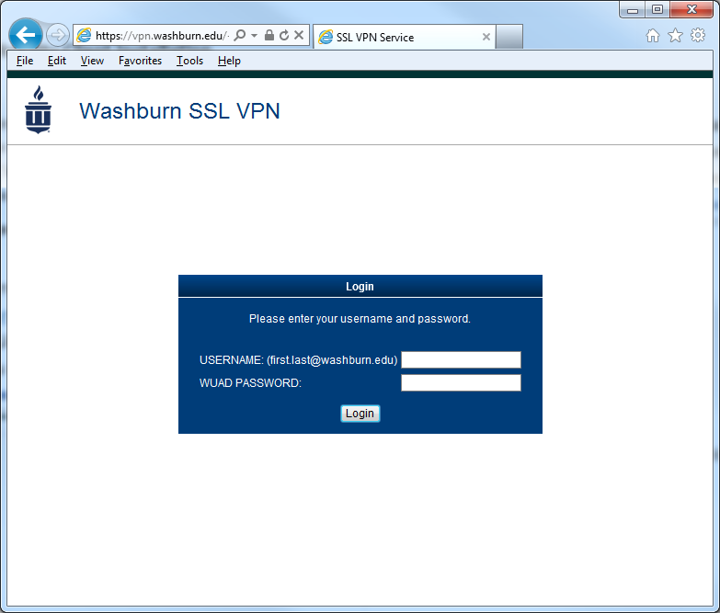
Task: Click the Login button
Action: click(360, 414)
